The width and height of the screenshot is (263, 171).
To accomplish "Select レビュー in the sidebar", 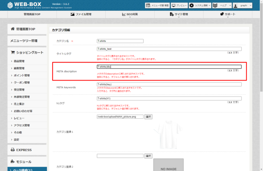I will pyautogui.click(x=27, y=118).
